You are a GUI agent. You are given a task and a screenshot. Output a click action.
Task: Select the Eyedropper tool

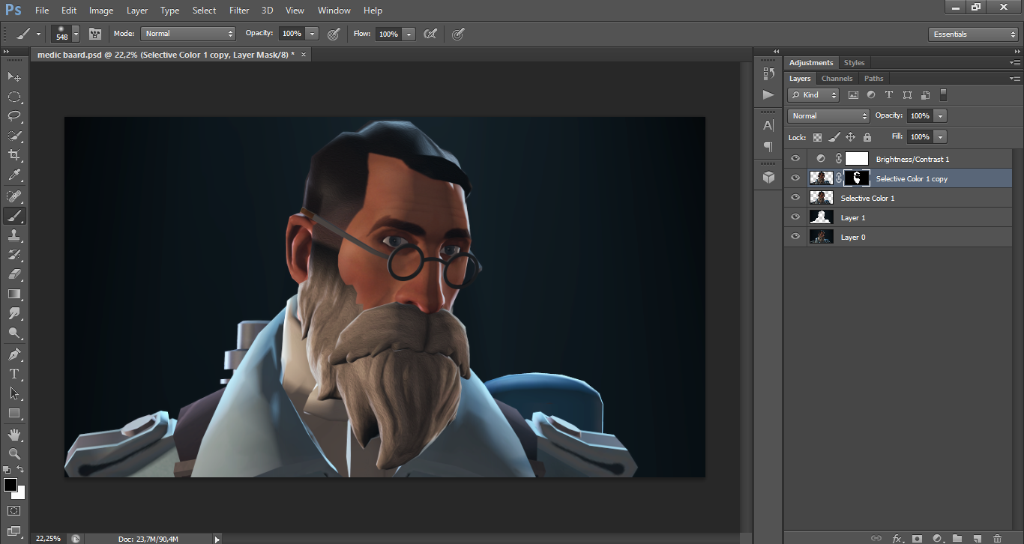pos(14,175)
